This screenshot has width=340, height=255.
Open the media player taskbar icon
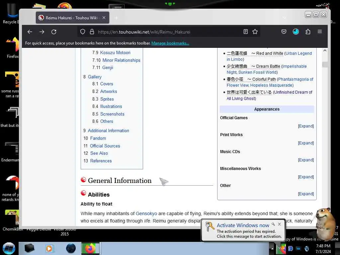coord(49,248)
